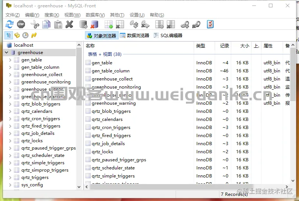Click the Paste clipboard icon
Screen dimensions: 299x201
(x=58, y=24)
